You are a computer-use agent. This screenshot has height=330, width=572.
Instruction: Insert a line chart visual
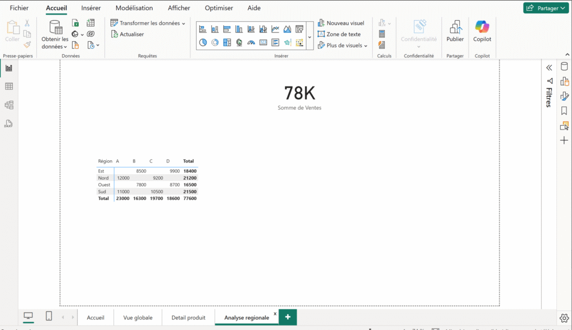tap(275, 29)
